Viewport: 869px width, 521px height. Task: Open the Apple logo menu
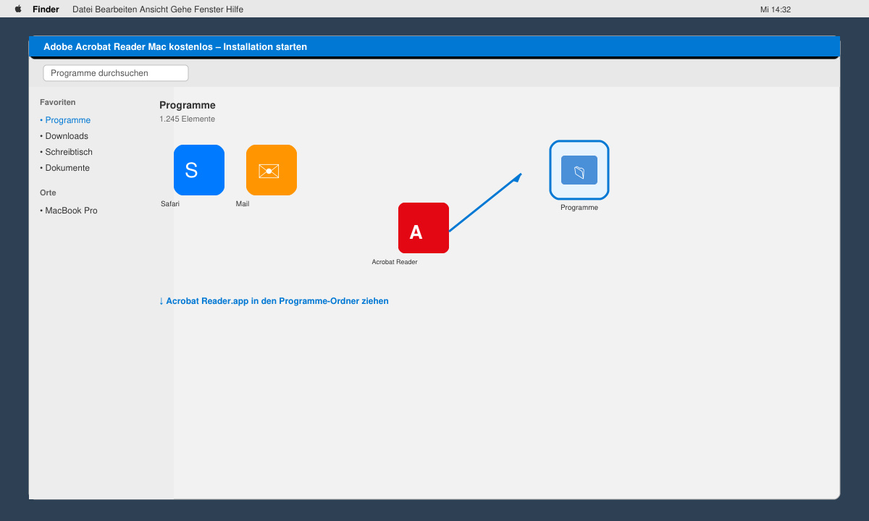pyautogui.click(x=18, y=9)
